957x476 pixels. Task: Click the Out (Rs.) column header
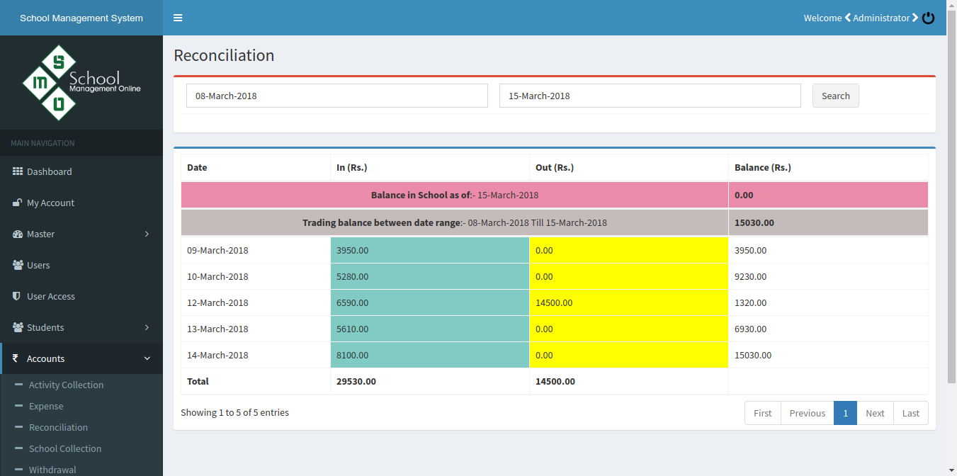tap(629, 168)
